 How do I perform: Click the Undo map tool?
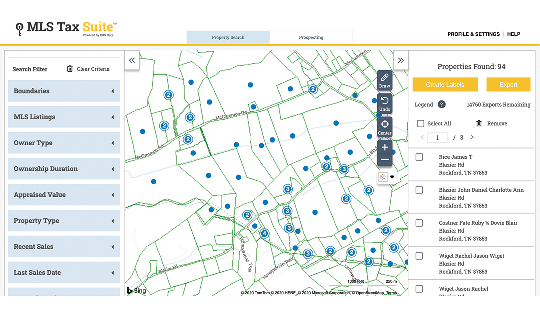pos(384,104)
